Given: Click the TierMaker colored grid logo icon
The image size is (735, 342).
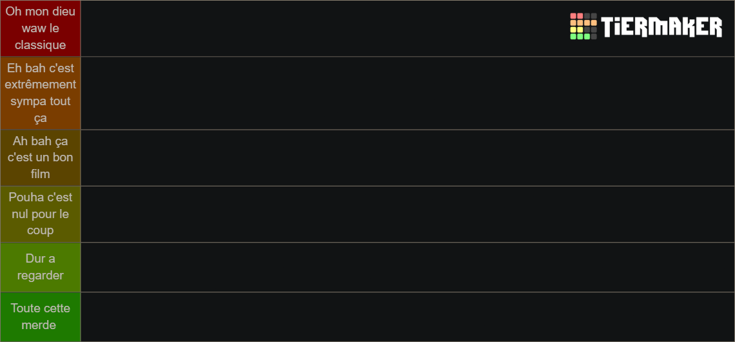Looking at the screenshot, I should (583, 26).
